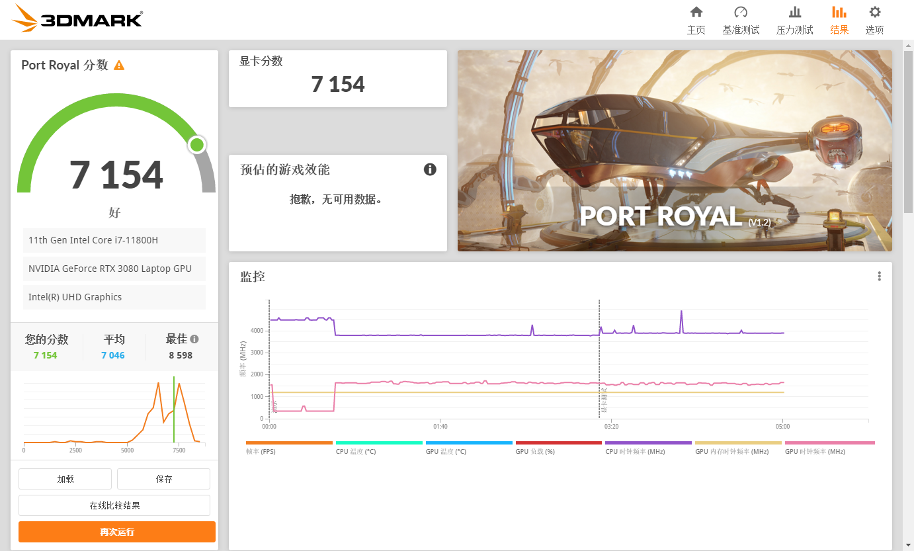
Task: Click the warning triangle next to Port Royal 分数
Action: [x=119, y=65]
